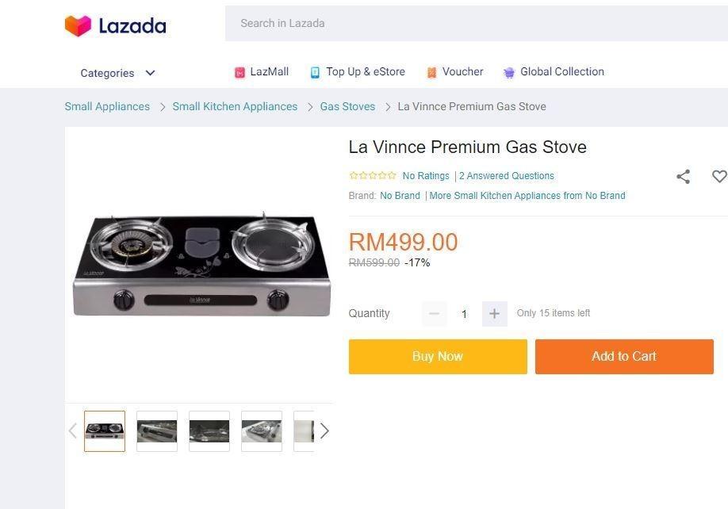Decrease quantity with minus button
Viewport: 728px width, 509px height.
tap(434, 313)
